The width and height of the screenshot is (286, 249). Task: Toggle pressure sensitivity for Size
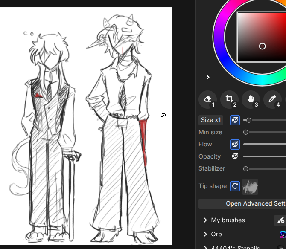pos(235,120)
